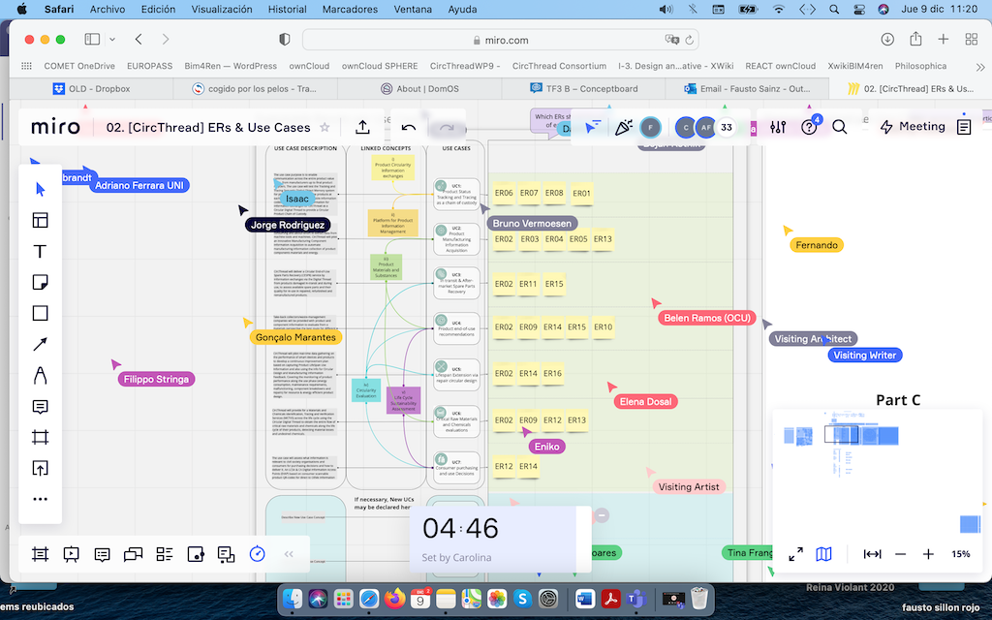Viewport: 992px width, 620px height.
Task: Select the Comment tool
Action: pos(40,406)
